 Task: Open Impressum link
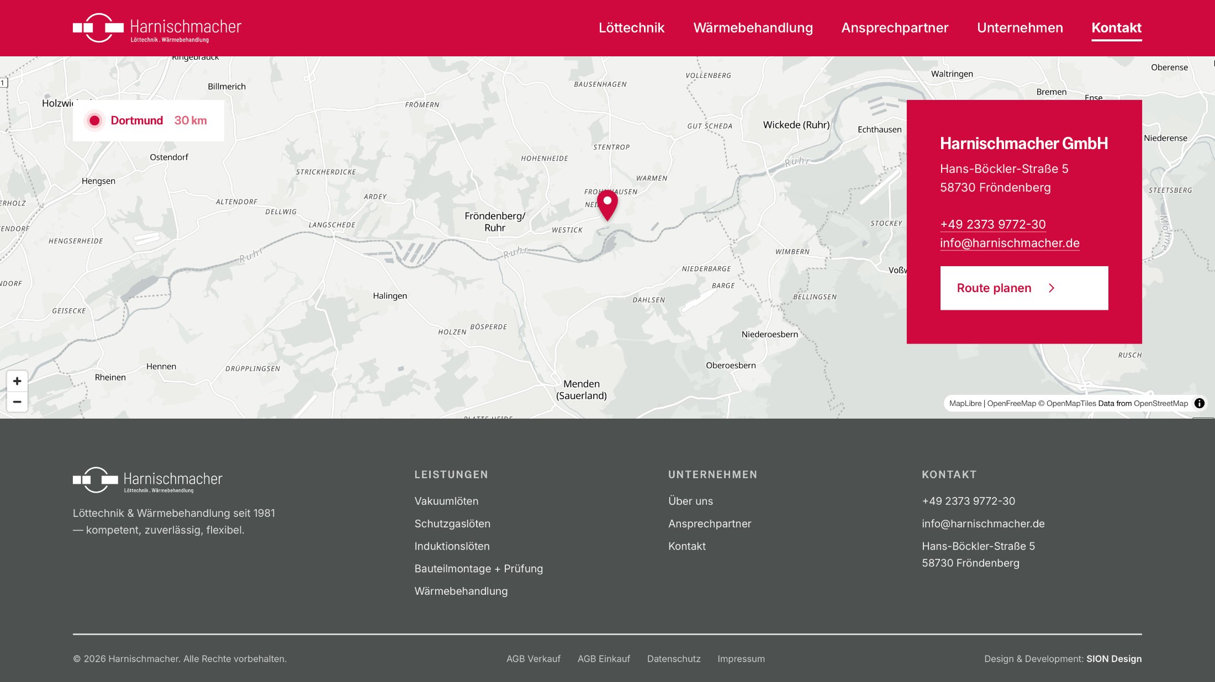(741, 659)
